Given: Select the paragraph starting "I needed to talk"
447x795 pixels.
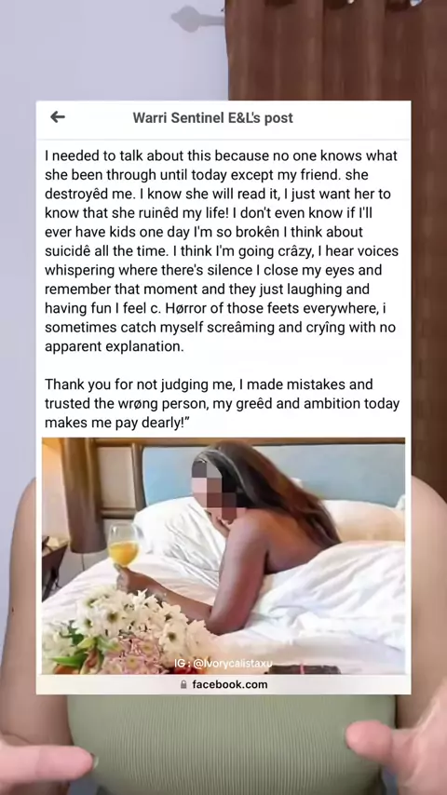Looking at the screenshot, I should tap(222, 251).
